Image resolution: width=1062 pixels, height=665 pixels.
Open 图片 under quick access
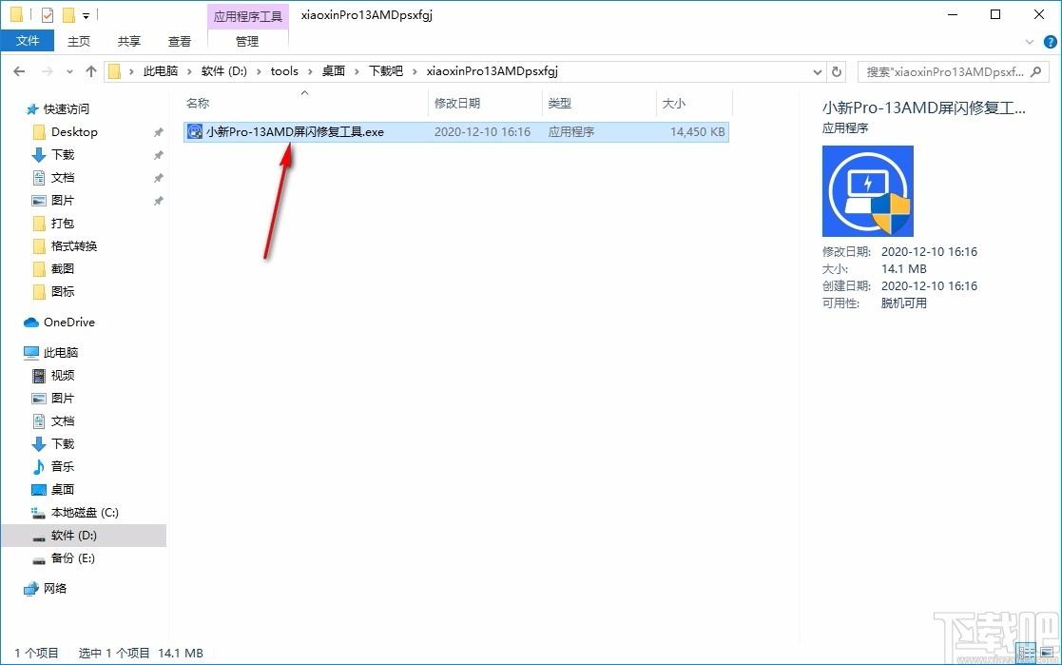[63, 201]
